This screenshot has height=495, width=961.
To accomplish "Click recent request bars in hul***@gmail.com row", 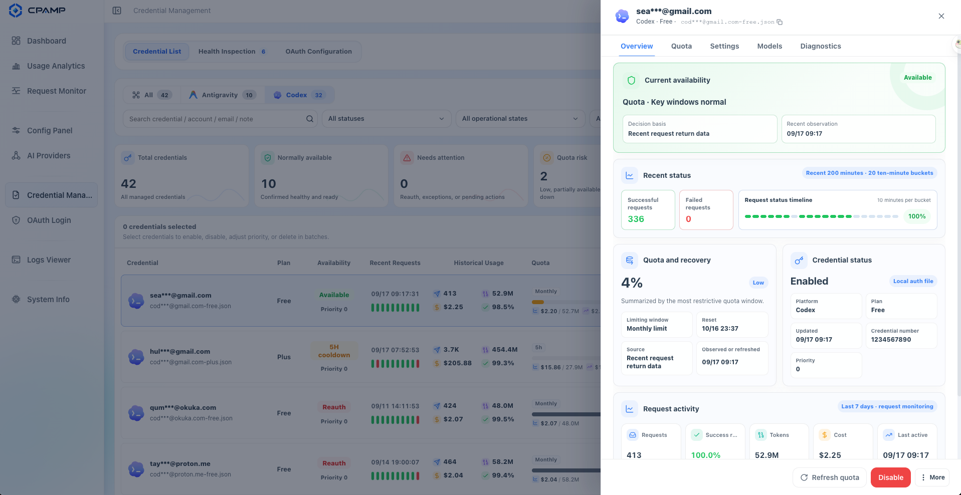I will (x=395, y=364).
